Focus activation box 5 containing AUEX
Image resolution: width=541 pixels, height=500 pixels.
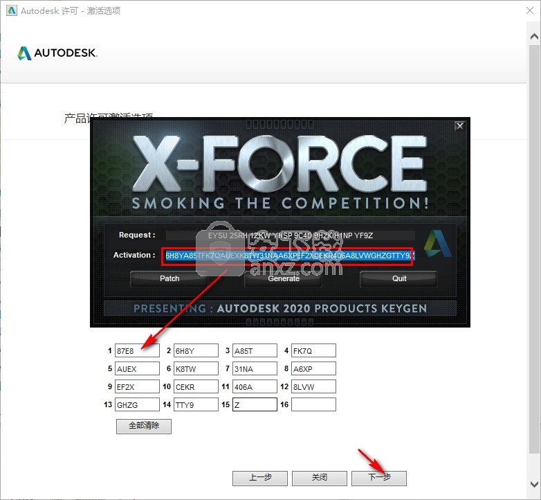137,368
